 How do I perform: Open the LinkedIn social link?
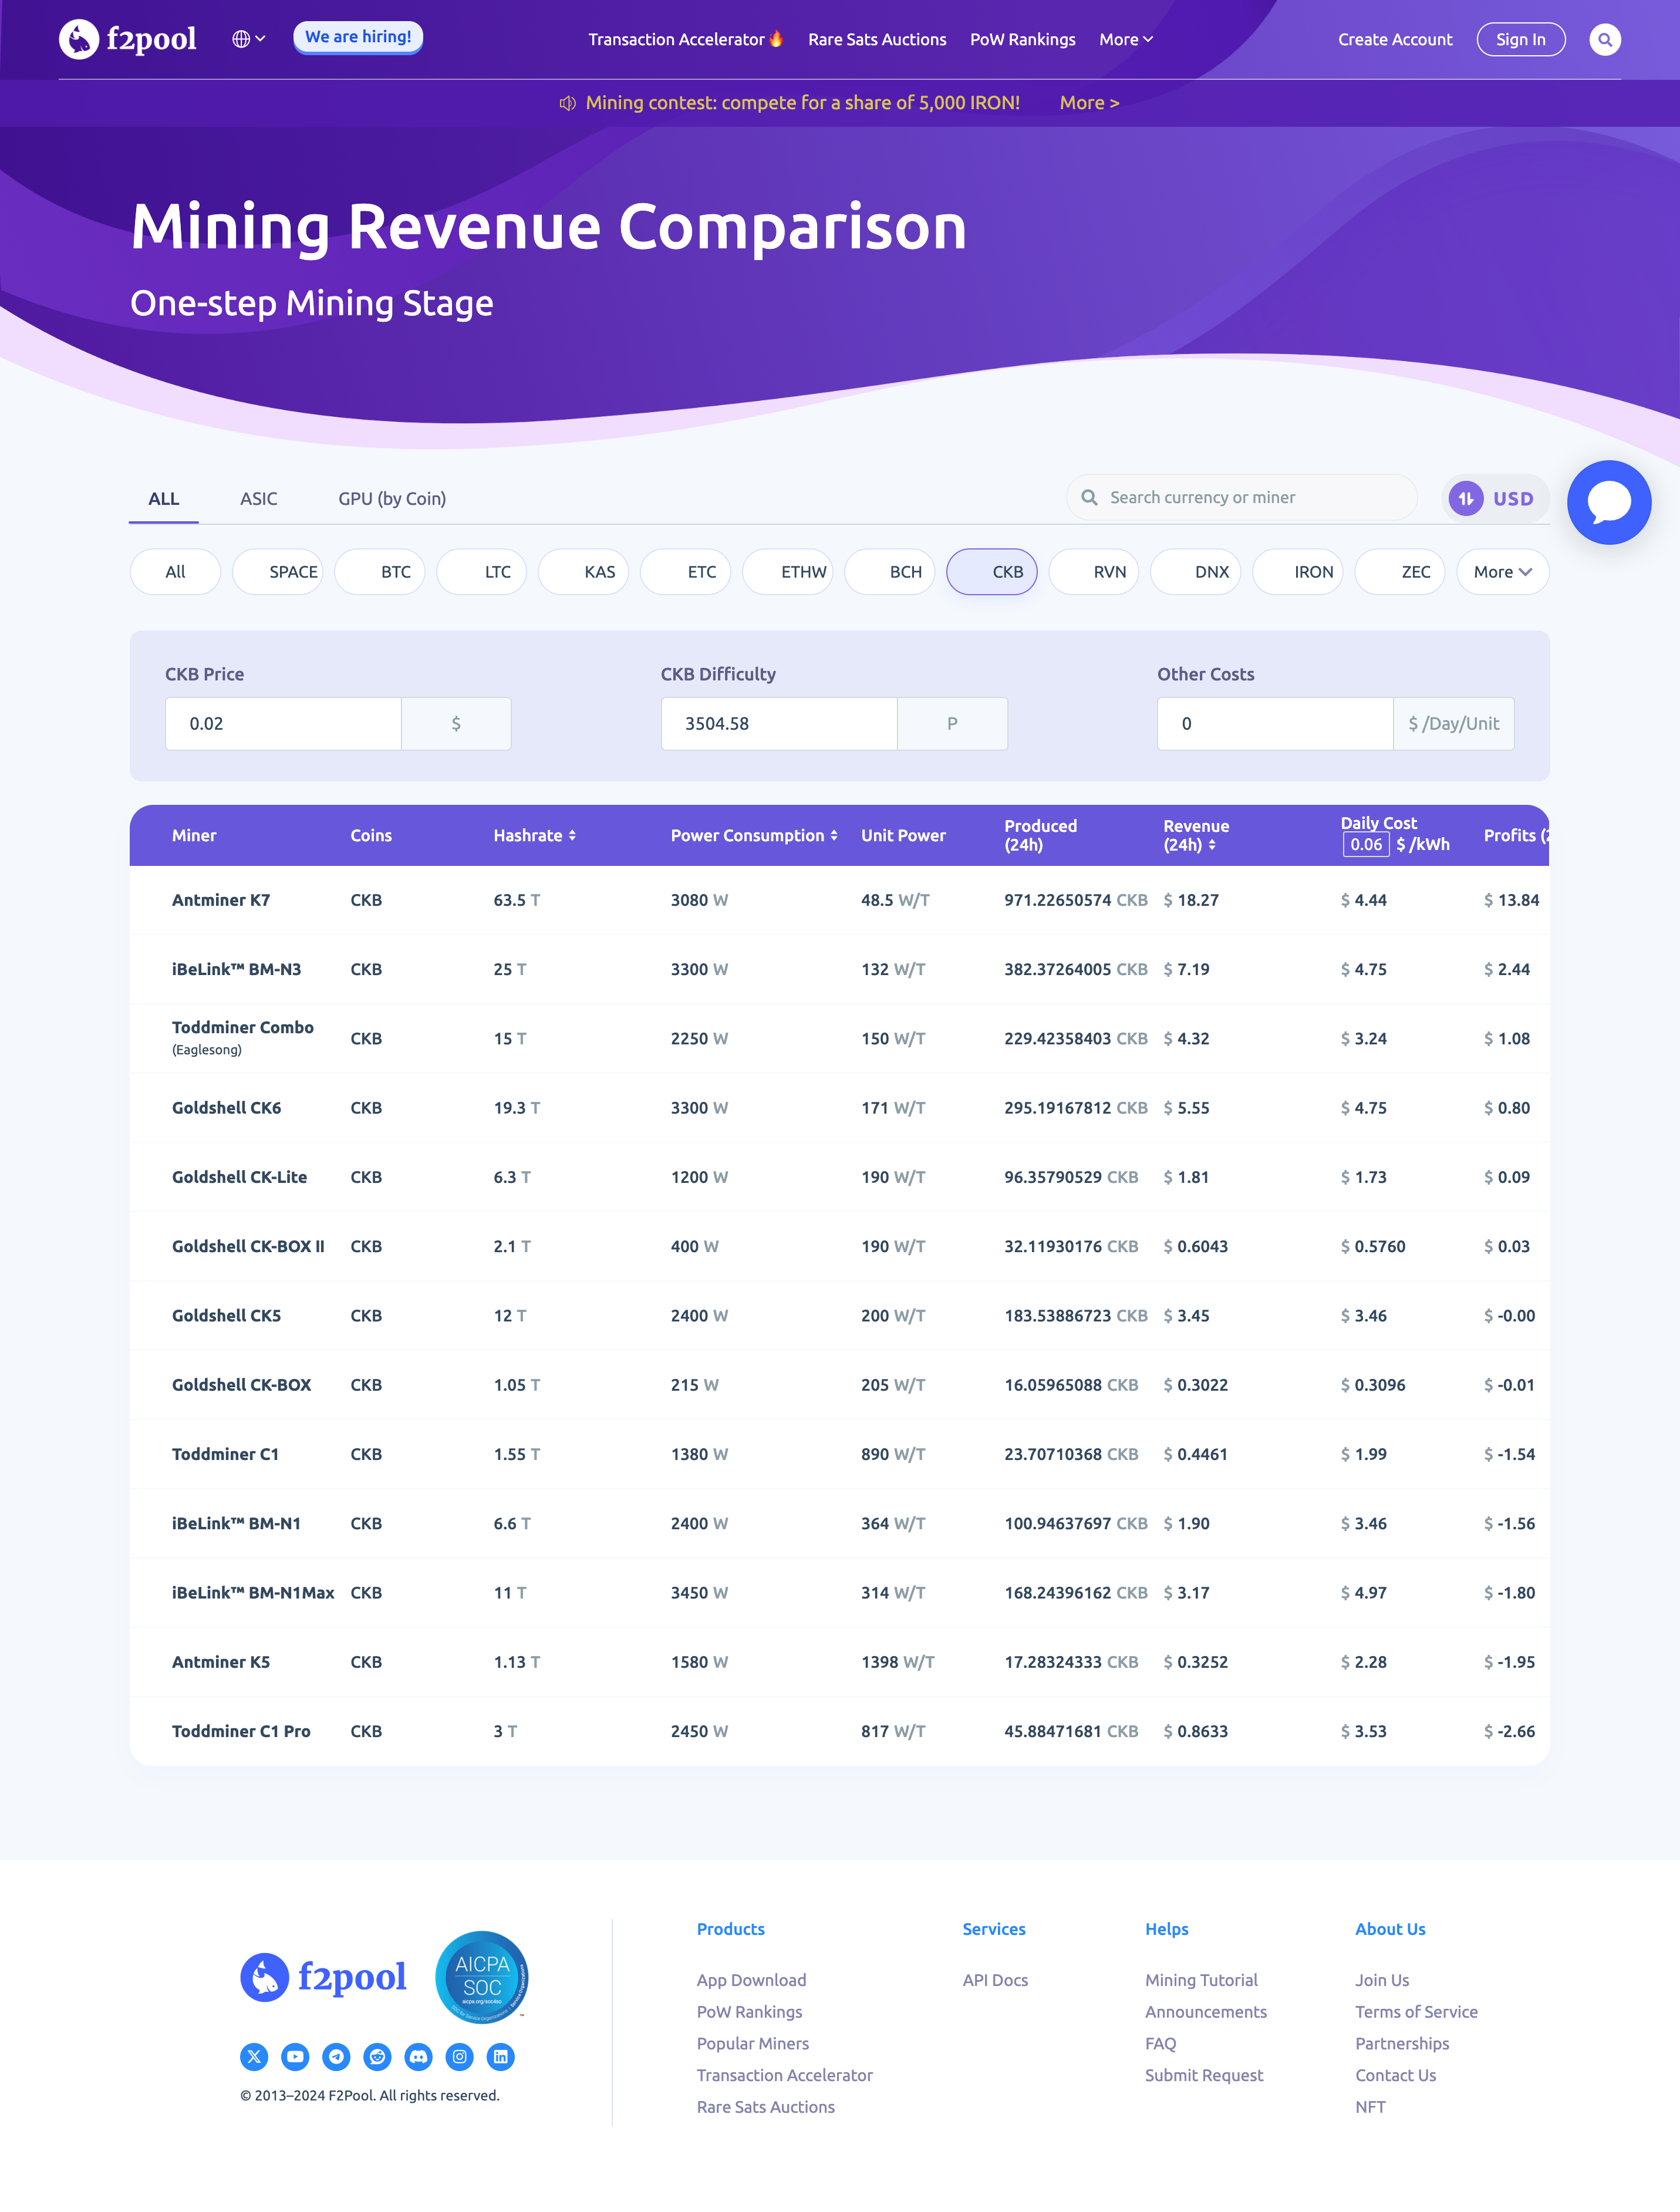500,2057
